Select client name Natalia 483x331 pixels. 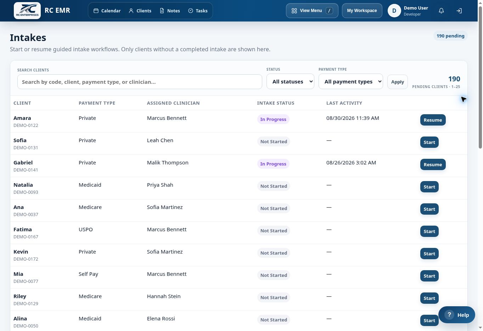tap(23, 185)
